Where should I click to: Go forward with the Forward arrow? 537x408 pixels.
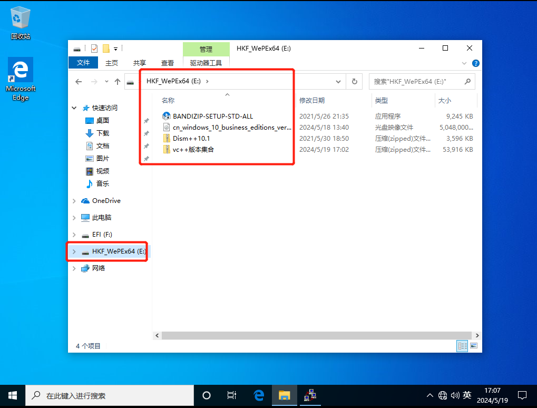pos(94,82)
